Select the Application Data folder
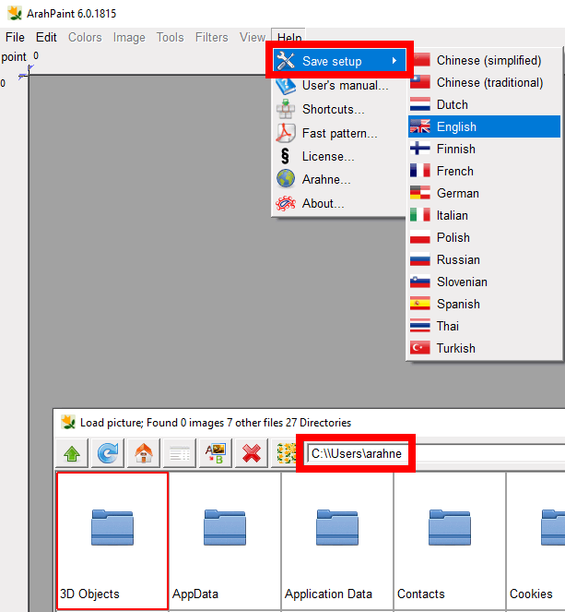The image size is (565, 612). click(337, 541)
